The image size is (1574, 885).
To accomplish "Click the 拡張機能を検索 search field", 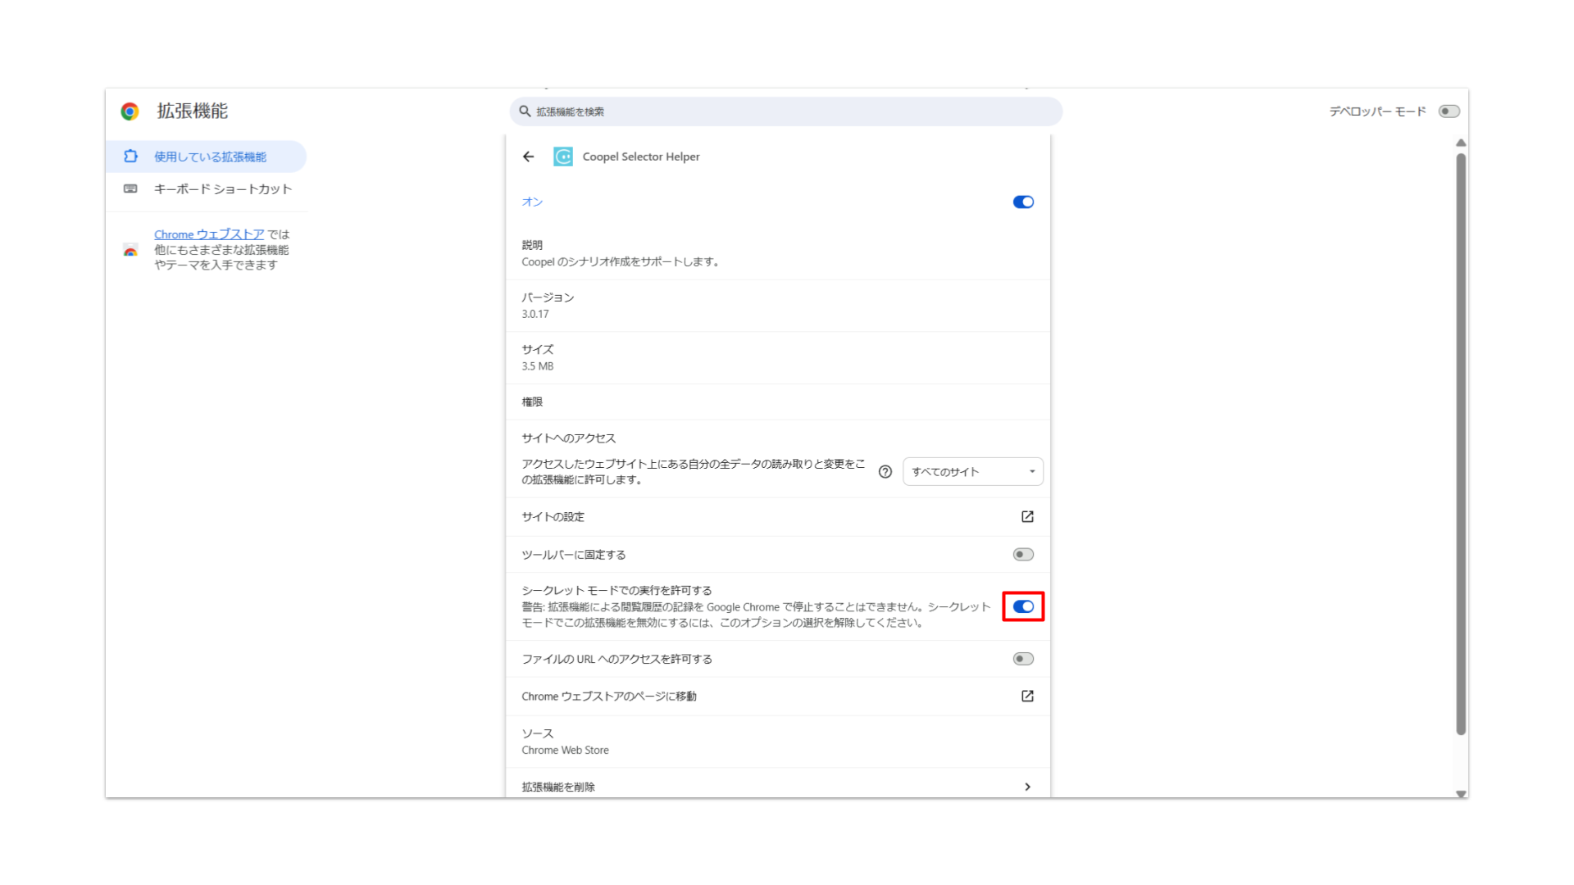I will tap(786, 111).
